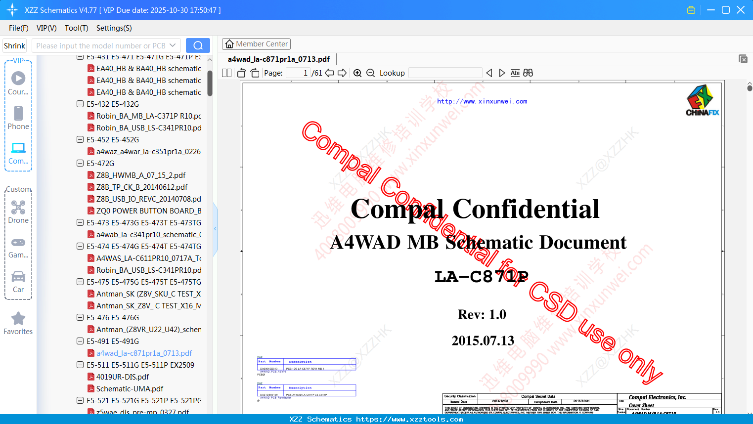Collapse the side panel with the splitter handle
The width and height of the screenshot is (753, 424).
pos(215,229)
